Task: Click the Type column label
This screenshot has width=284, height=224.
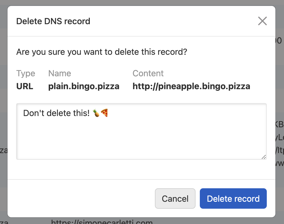Action: point(26,73)
